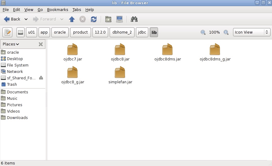Screen dimensions: 272x166
Task: Navigate to jdbc in path bar
Action: [142, 32]
